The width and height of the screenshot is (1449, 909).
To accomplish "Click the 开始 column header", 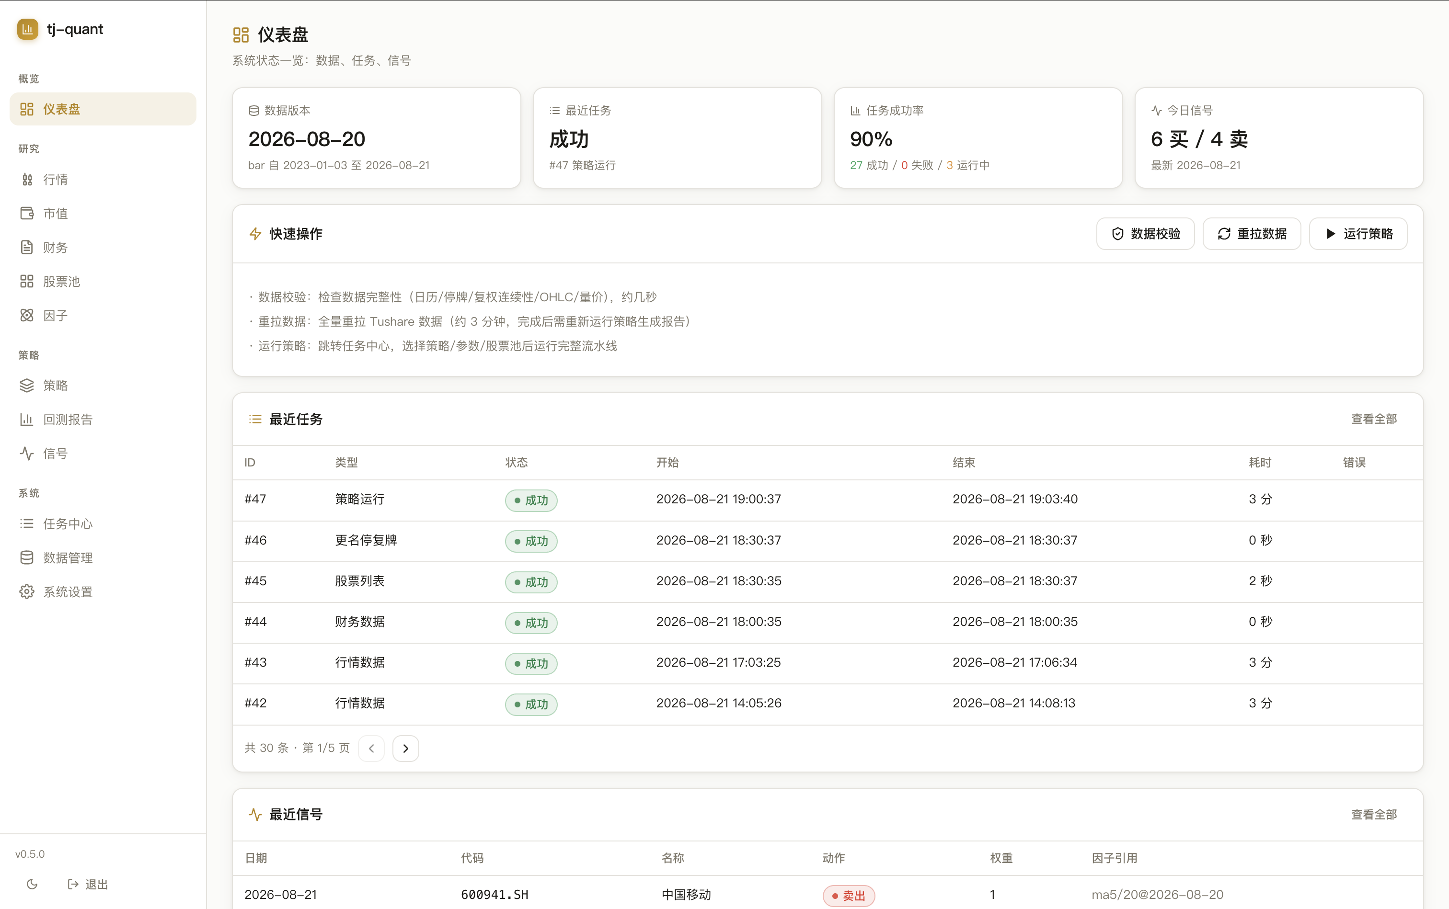I will click(667, 462).
